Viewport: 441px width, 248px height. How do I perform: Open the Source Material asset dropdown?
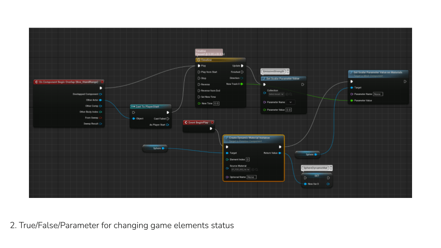[x=240, y=169]
